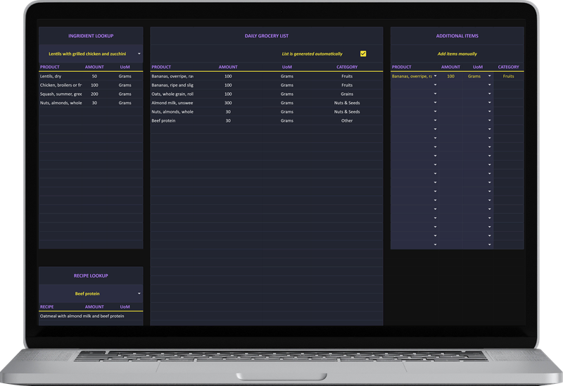The width and height of the screenshot is (563, 386).
Task: Click the 'Fruits' category in Additional Items
Action: [508, 76]
